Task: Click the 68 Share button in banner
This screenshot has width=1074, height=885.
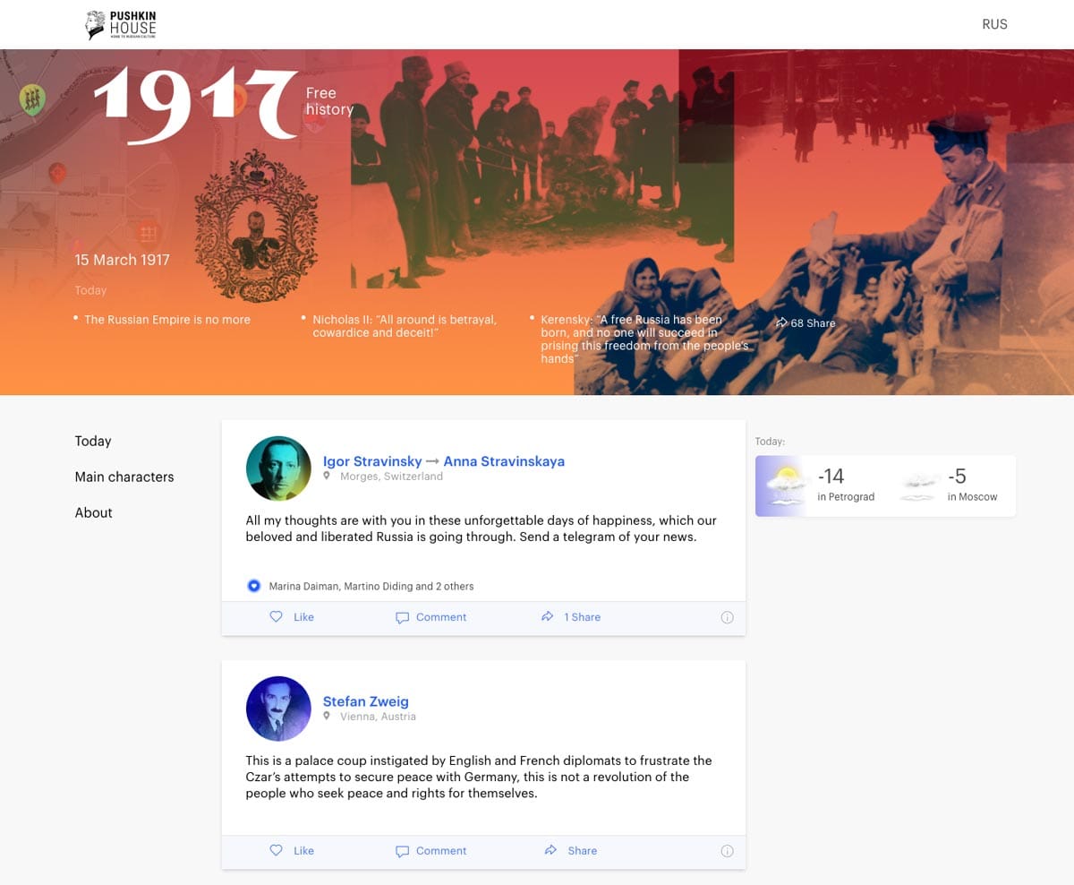Action: pos(805,322)
